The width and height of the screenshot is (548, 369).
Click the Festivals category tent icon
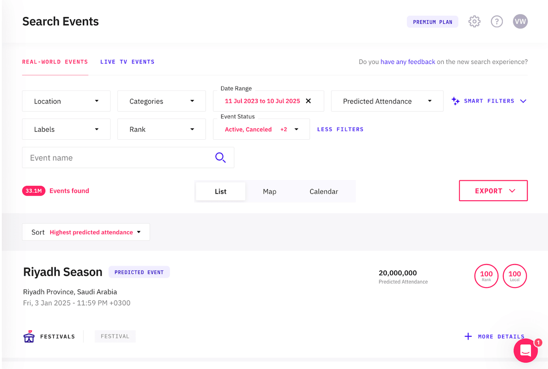coord(28,336)
